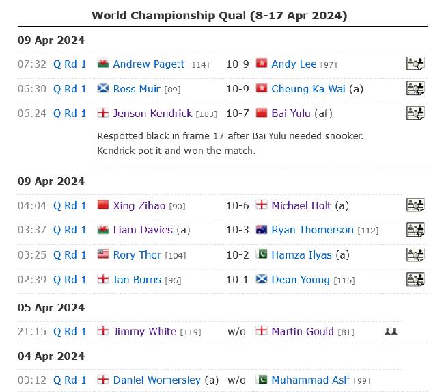
Task: Open match details icon for Pagett vs Lee
Action: (415, 64)
